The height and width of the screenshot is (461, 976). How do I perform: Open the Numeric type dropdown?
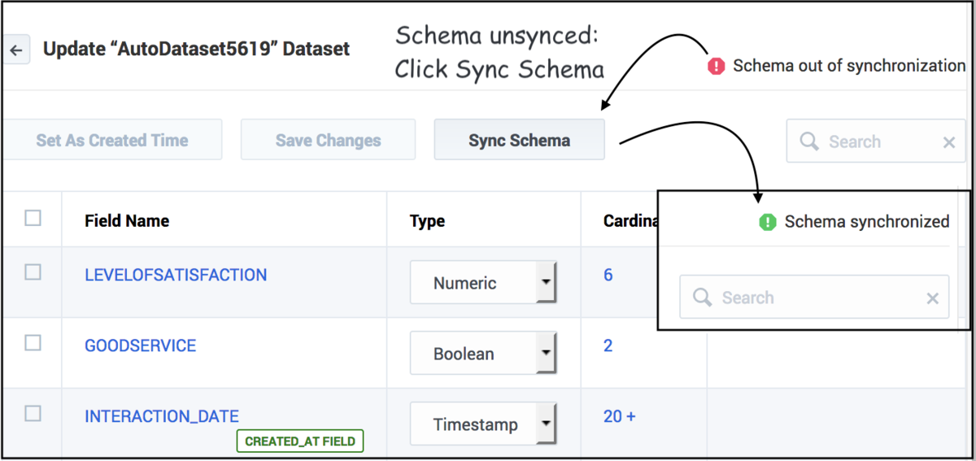(x=483, y=282)
